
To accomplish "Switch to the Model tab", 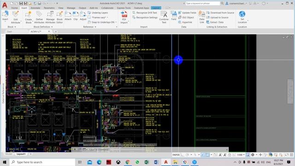I will (x=9, y=154).
